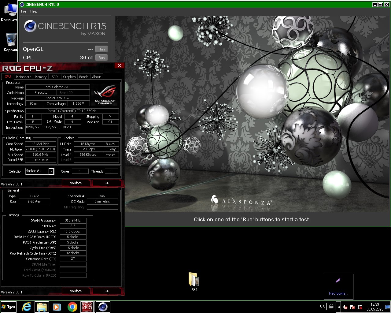Open the Action Center flag icon
Image resolution: width=391 pixels, height=313 pixels.
(352, 307)
